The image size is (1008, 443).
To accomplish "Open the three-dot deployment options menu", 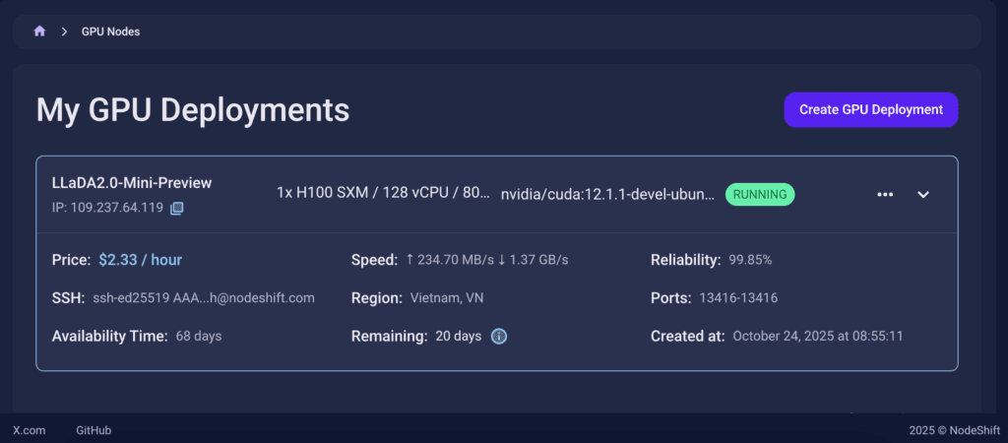I will [885, 195].
